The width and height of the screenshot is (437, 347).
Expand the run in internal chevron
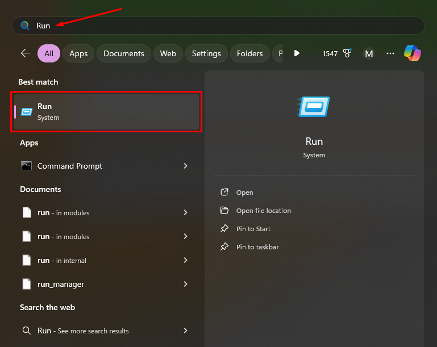click(186, 260)
